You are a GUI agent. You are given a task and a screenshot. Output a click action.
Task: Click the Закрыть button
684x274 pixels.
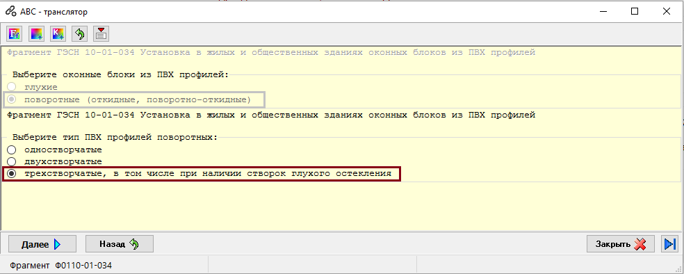tap(620, 244)
